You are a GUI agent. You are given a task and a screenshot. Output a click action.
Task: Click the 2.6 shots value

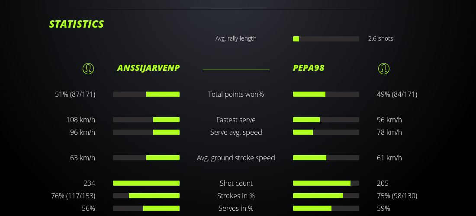coord(380,38)
